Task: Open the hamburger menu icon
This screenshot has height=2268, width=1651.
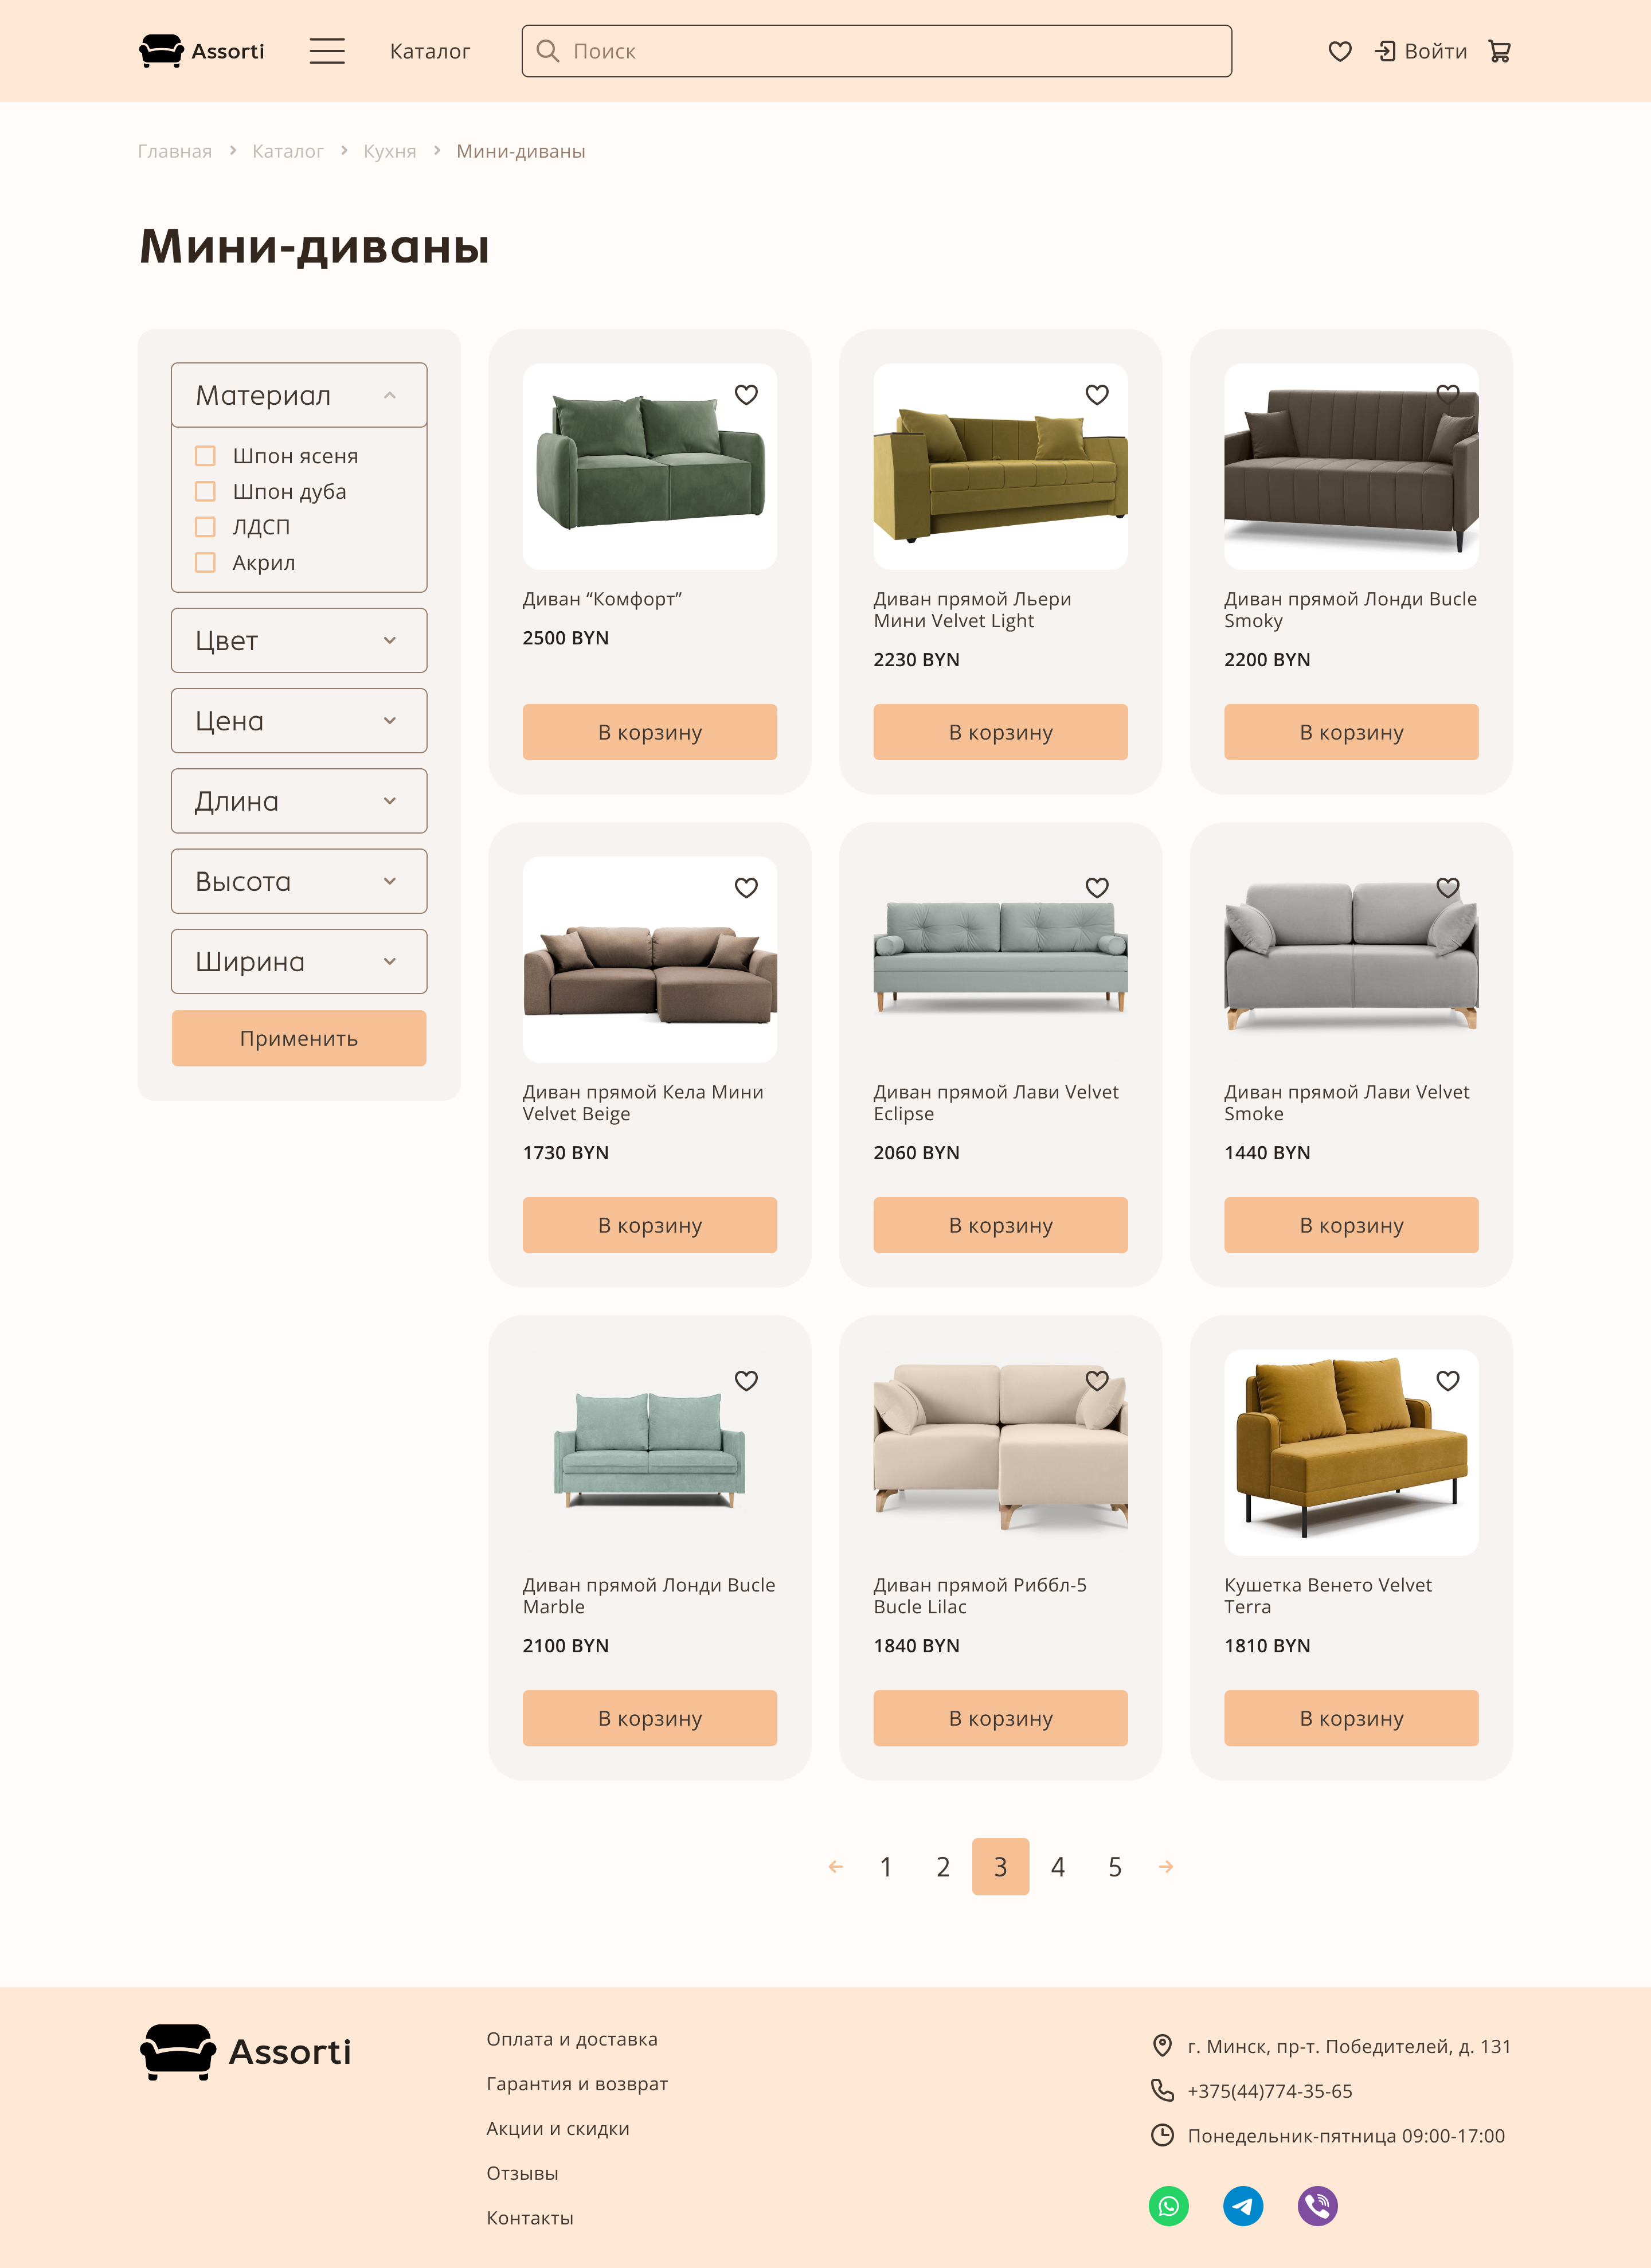Action: coord(327,51)
